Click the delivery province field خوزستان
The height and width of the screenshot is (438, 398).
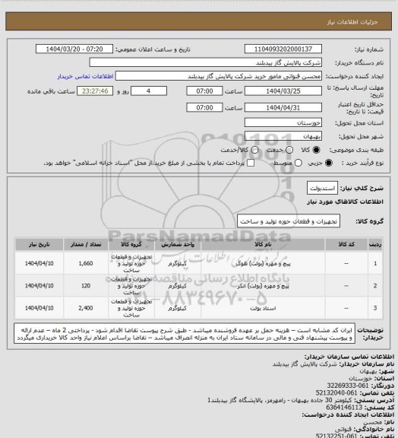(283, 122)
